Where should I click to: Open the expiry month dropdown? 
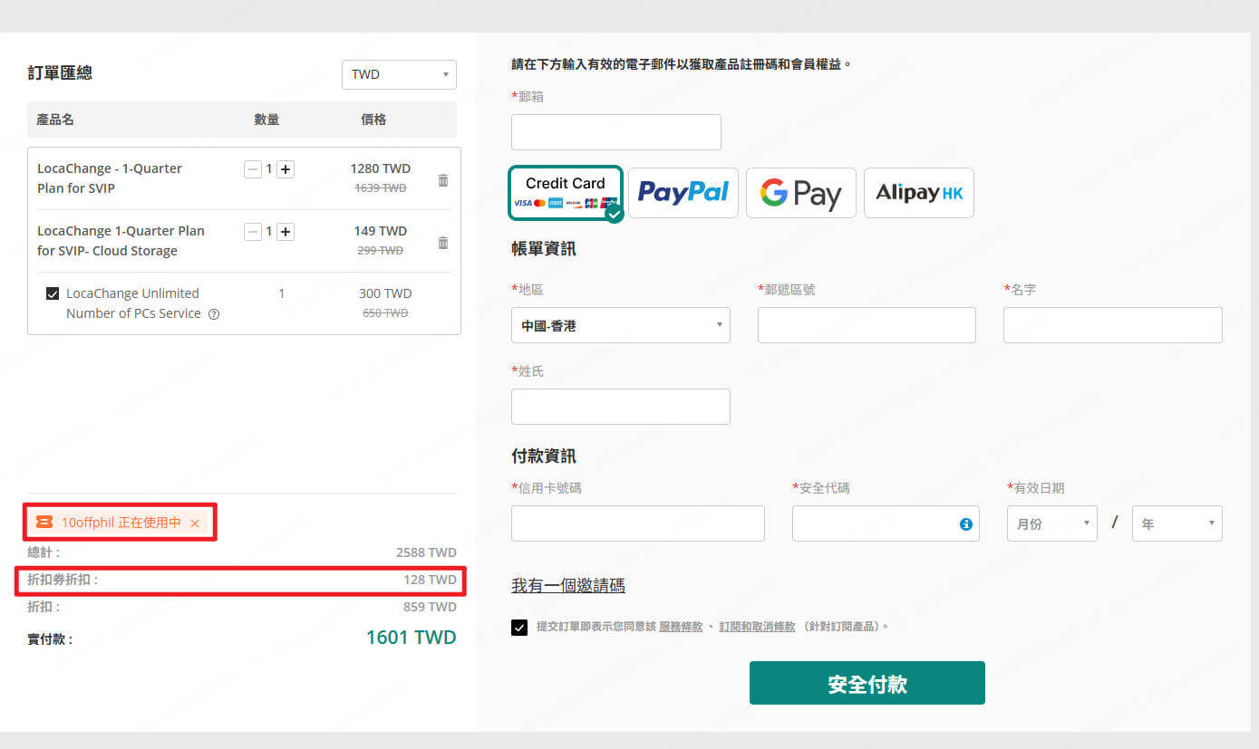(x=1052, y=523)
